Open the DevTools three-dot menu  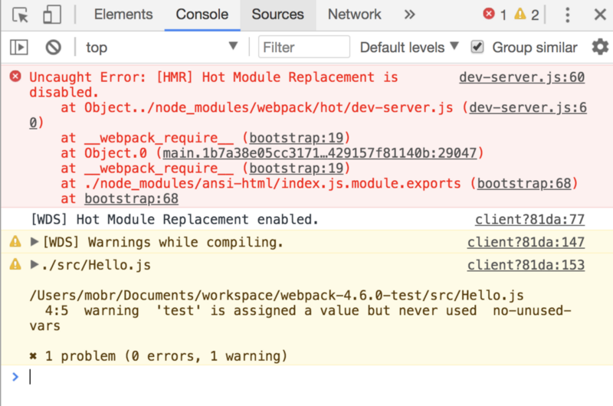(x=568, y=15)
